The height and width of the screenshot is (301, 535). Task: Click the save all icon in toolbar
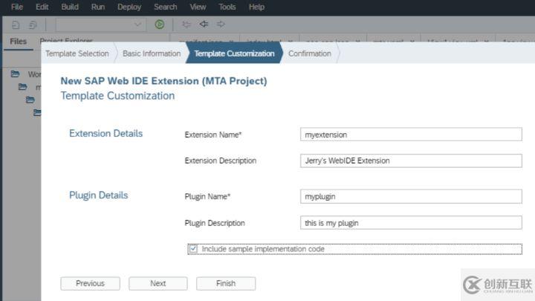pyautogui.click(x=33, y=24)
